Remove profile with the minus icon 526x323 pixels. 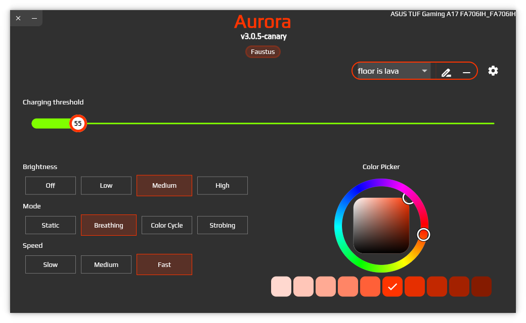click(x=466, y=72)
